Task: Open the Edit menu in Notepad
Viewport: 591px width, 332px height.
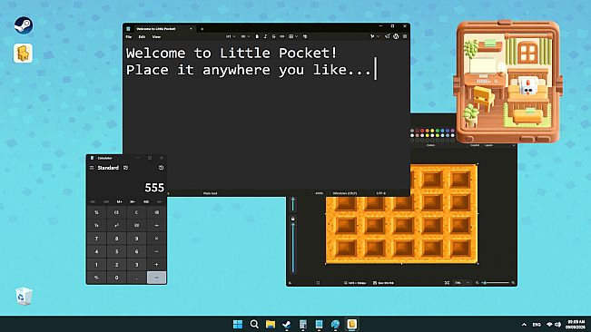Action: click(142, 37)
